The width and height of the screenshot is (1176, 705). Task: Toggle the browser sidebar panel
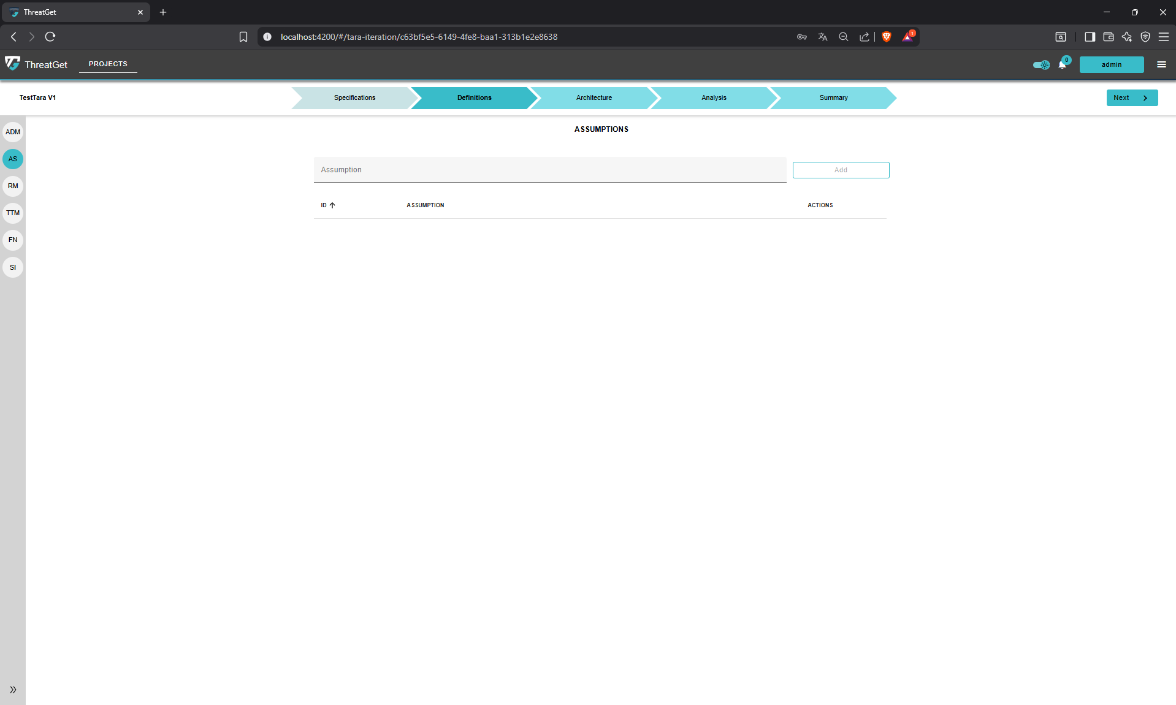1090,37
